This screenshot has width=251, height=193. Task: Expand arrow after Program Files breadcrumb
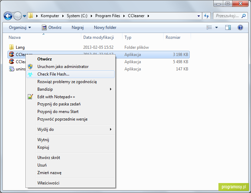(124, 16)
